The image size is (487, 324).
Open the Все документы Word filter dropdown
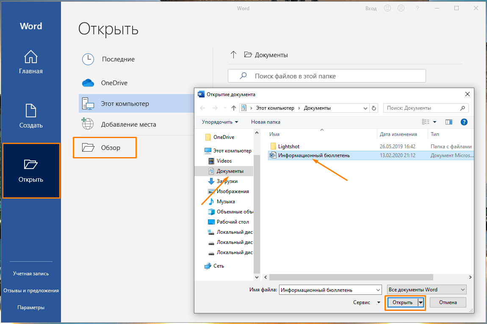click(427, 290)
